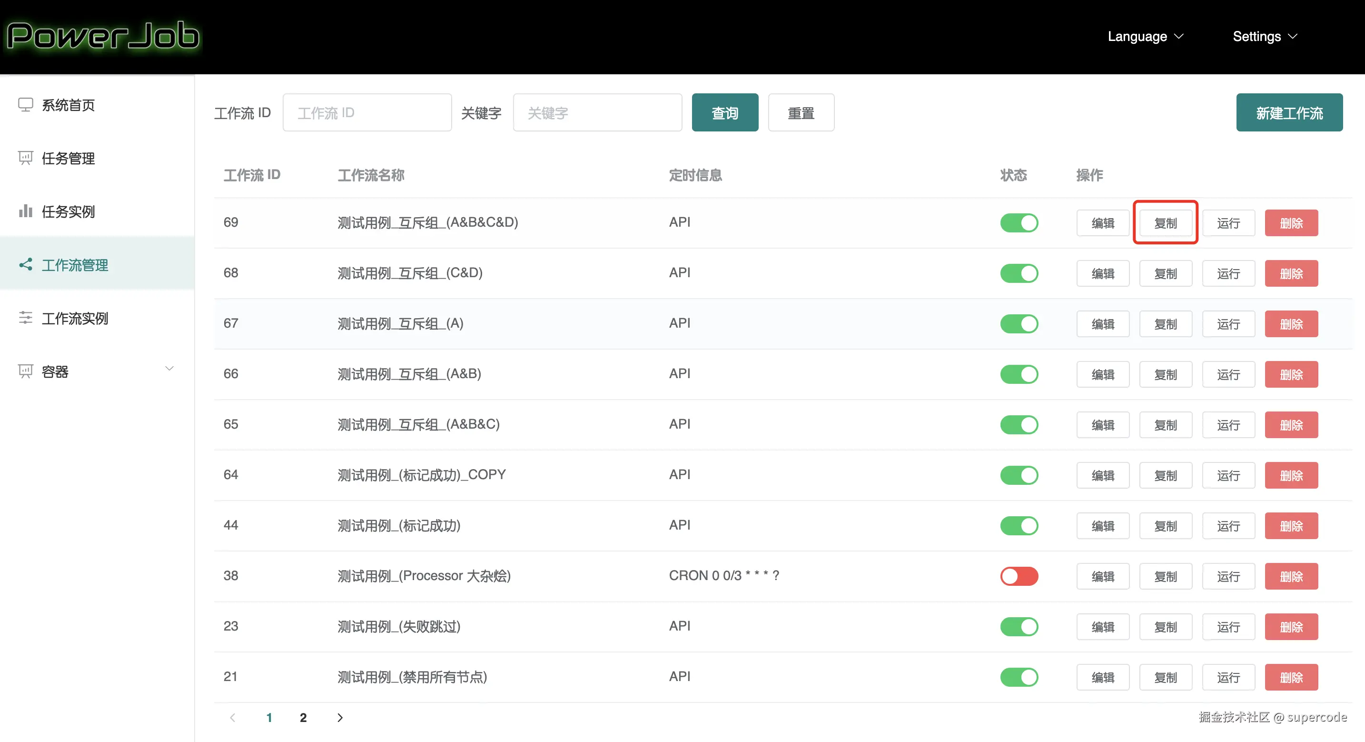Click the sliders icon for 工作流实例
This screenshot has height=742, width=1365.
(25, 318)
